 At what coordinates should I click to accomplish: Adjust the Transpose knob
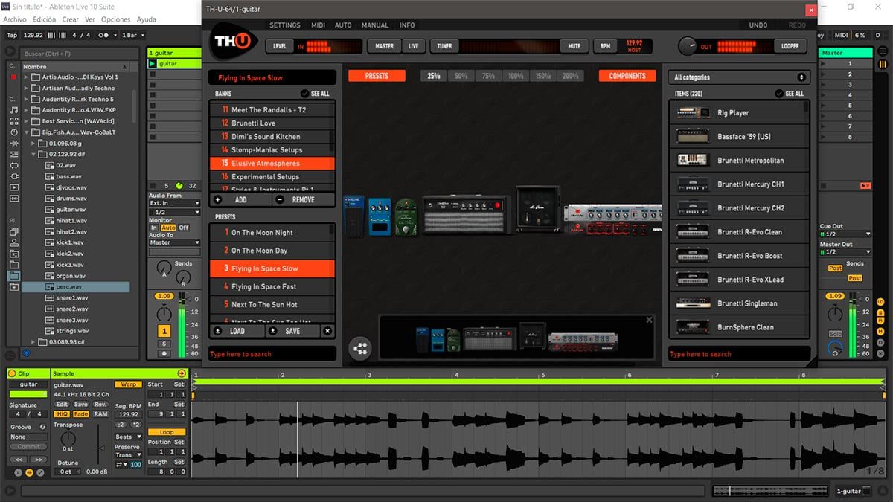tap(68, 439)
